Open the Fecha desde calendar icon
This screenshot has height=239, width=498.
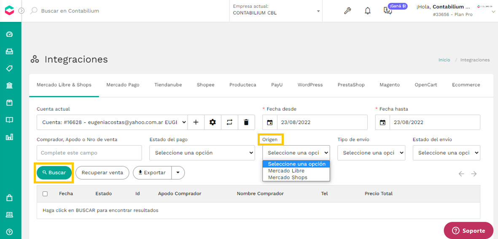point(269,122)
